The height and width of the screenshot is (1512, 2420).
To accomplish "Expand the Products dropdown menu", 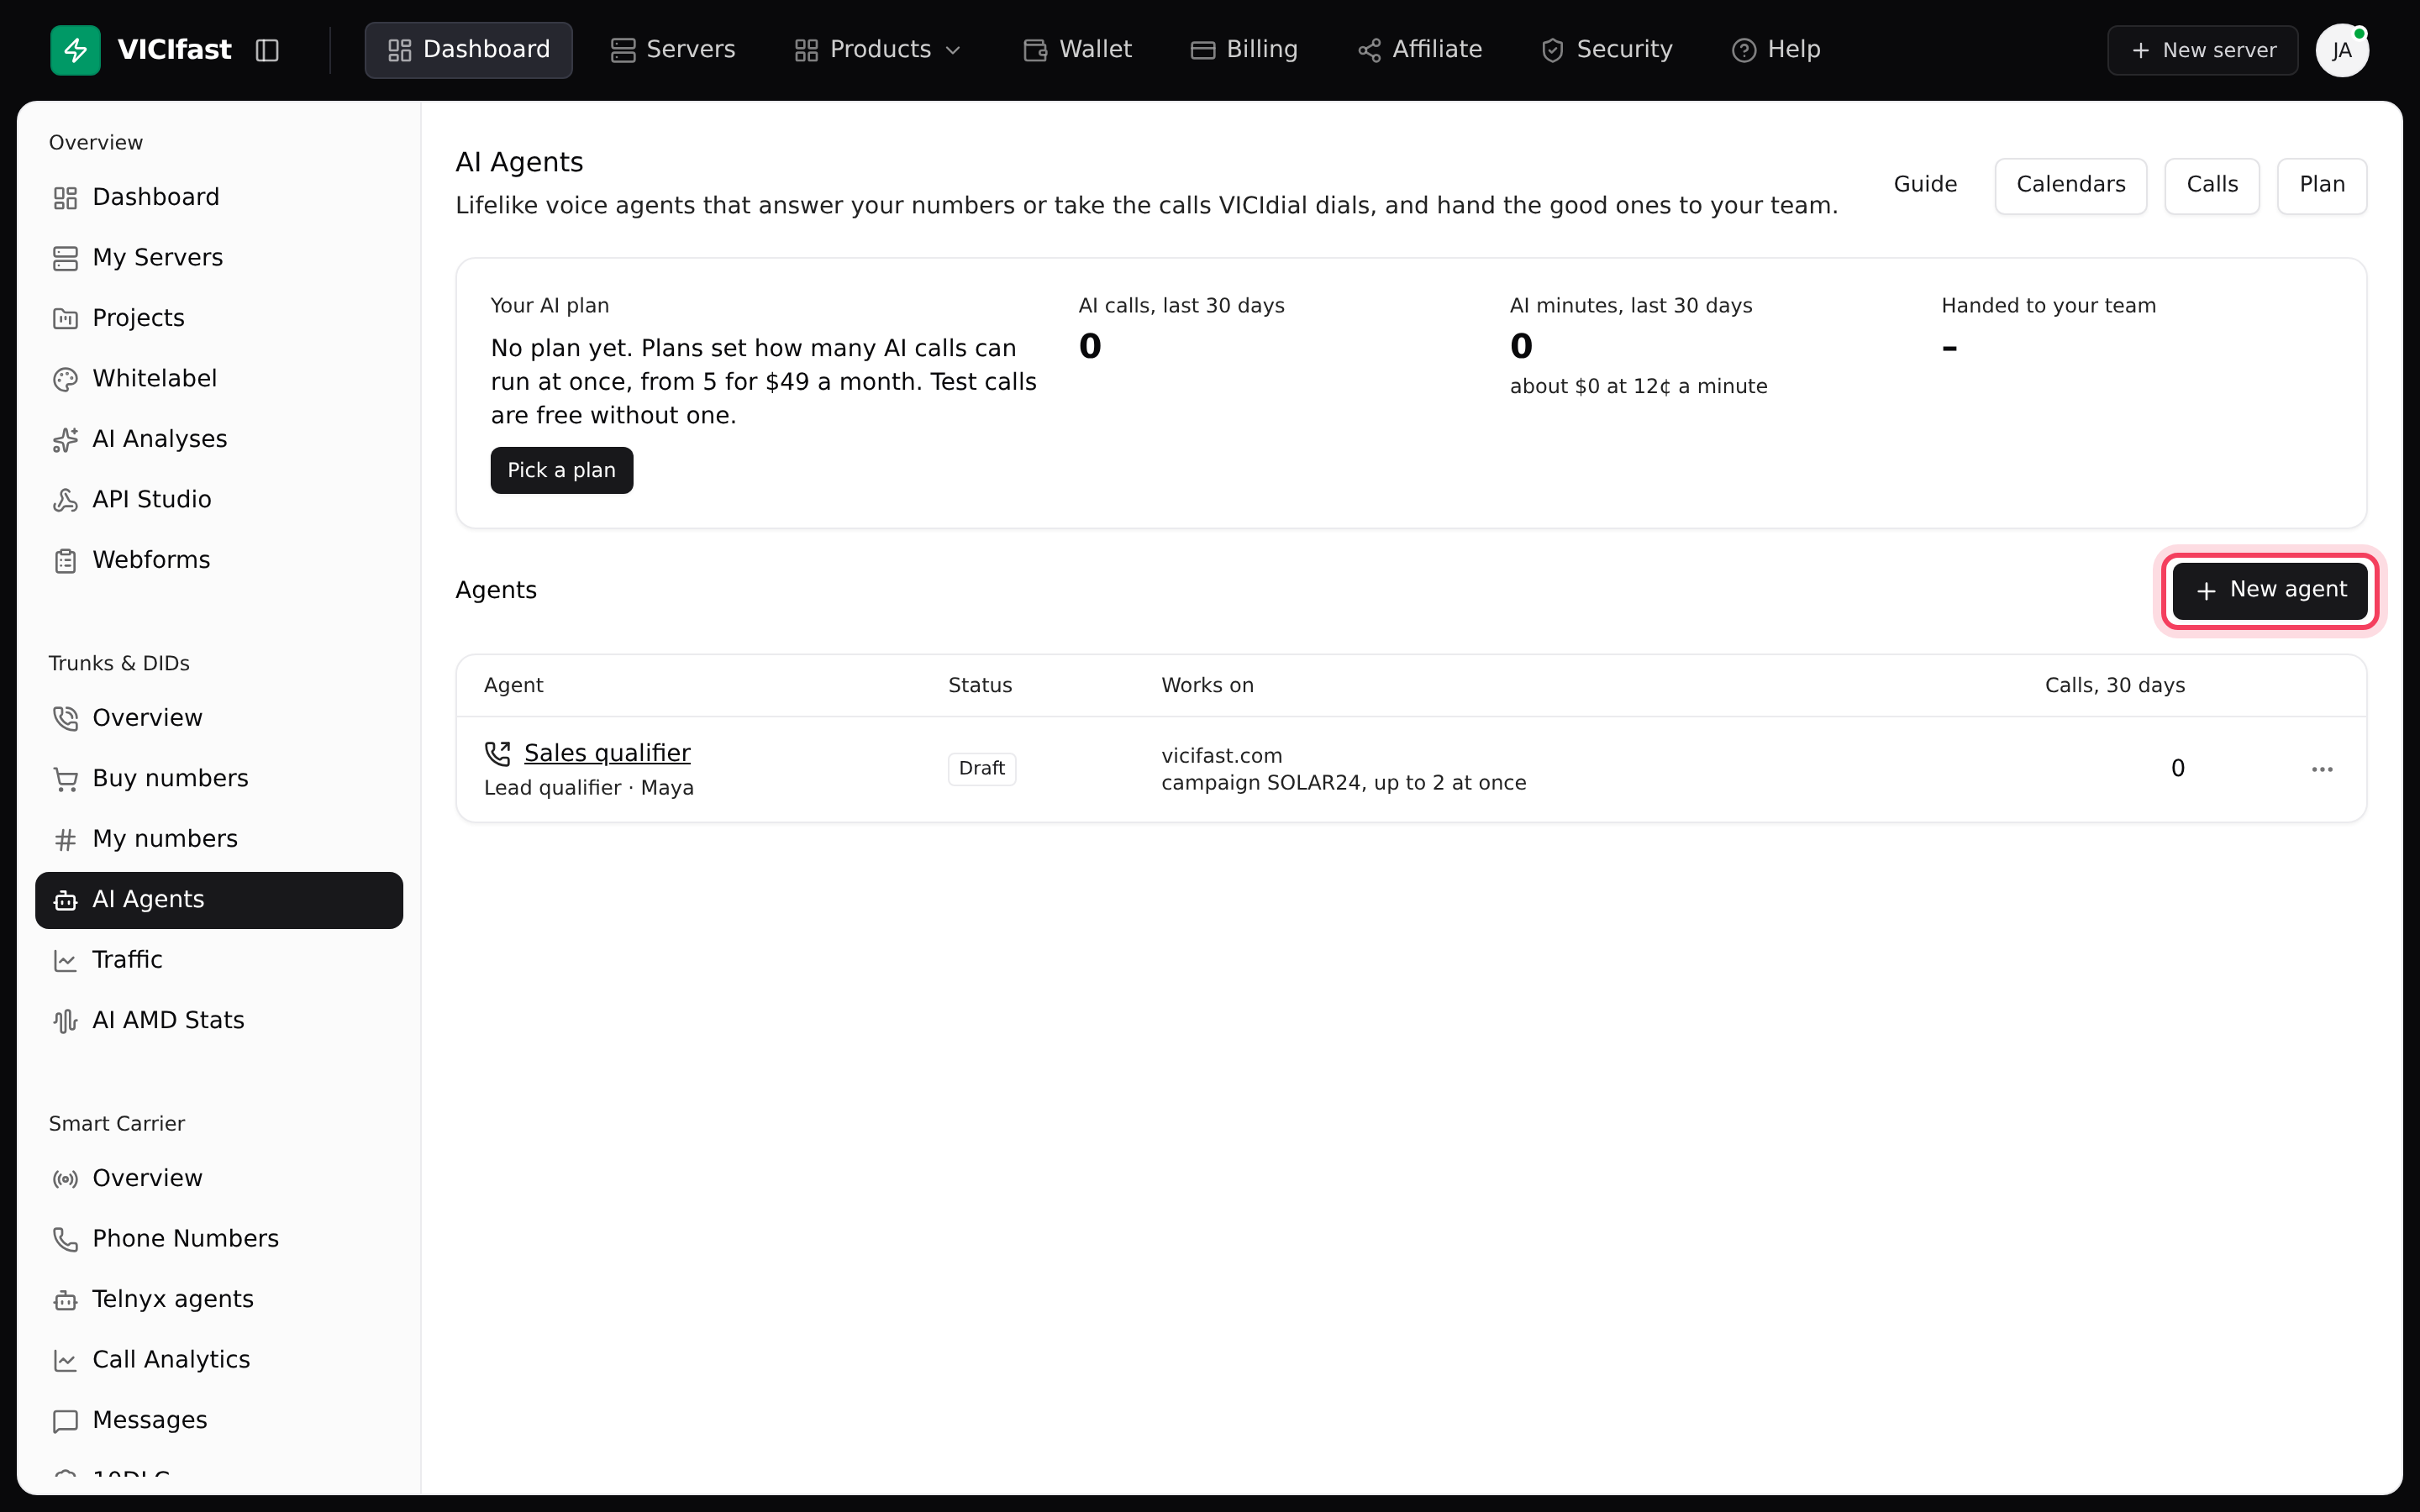I will [877, 50].
